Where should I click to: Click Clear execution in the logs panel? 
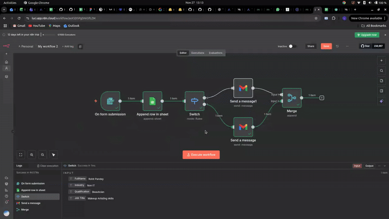tap(48, 166)
